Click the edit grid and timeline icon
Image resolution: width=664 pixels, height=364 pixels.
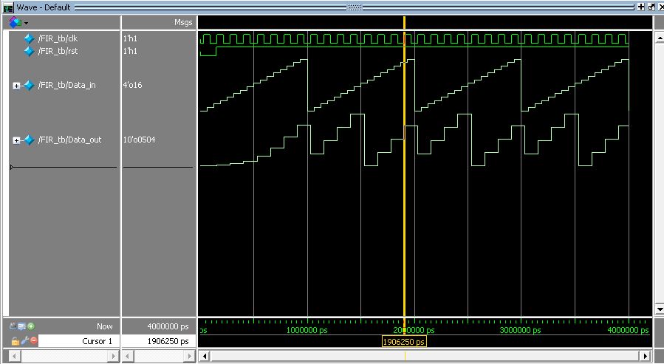(x=21, y=326)
